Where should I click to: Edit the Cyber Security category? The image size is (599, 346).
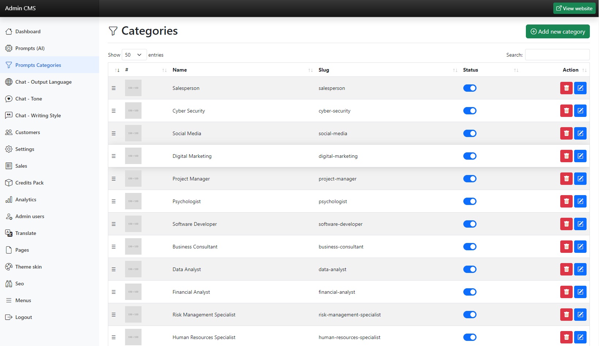pos(580,111)
